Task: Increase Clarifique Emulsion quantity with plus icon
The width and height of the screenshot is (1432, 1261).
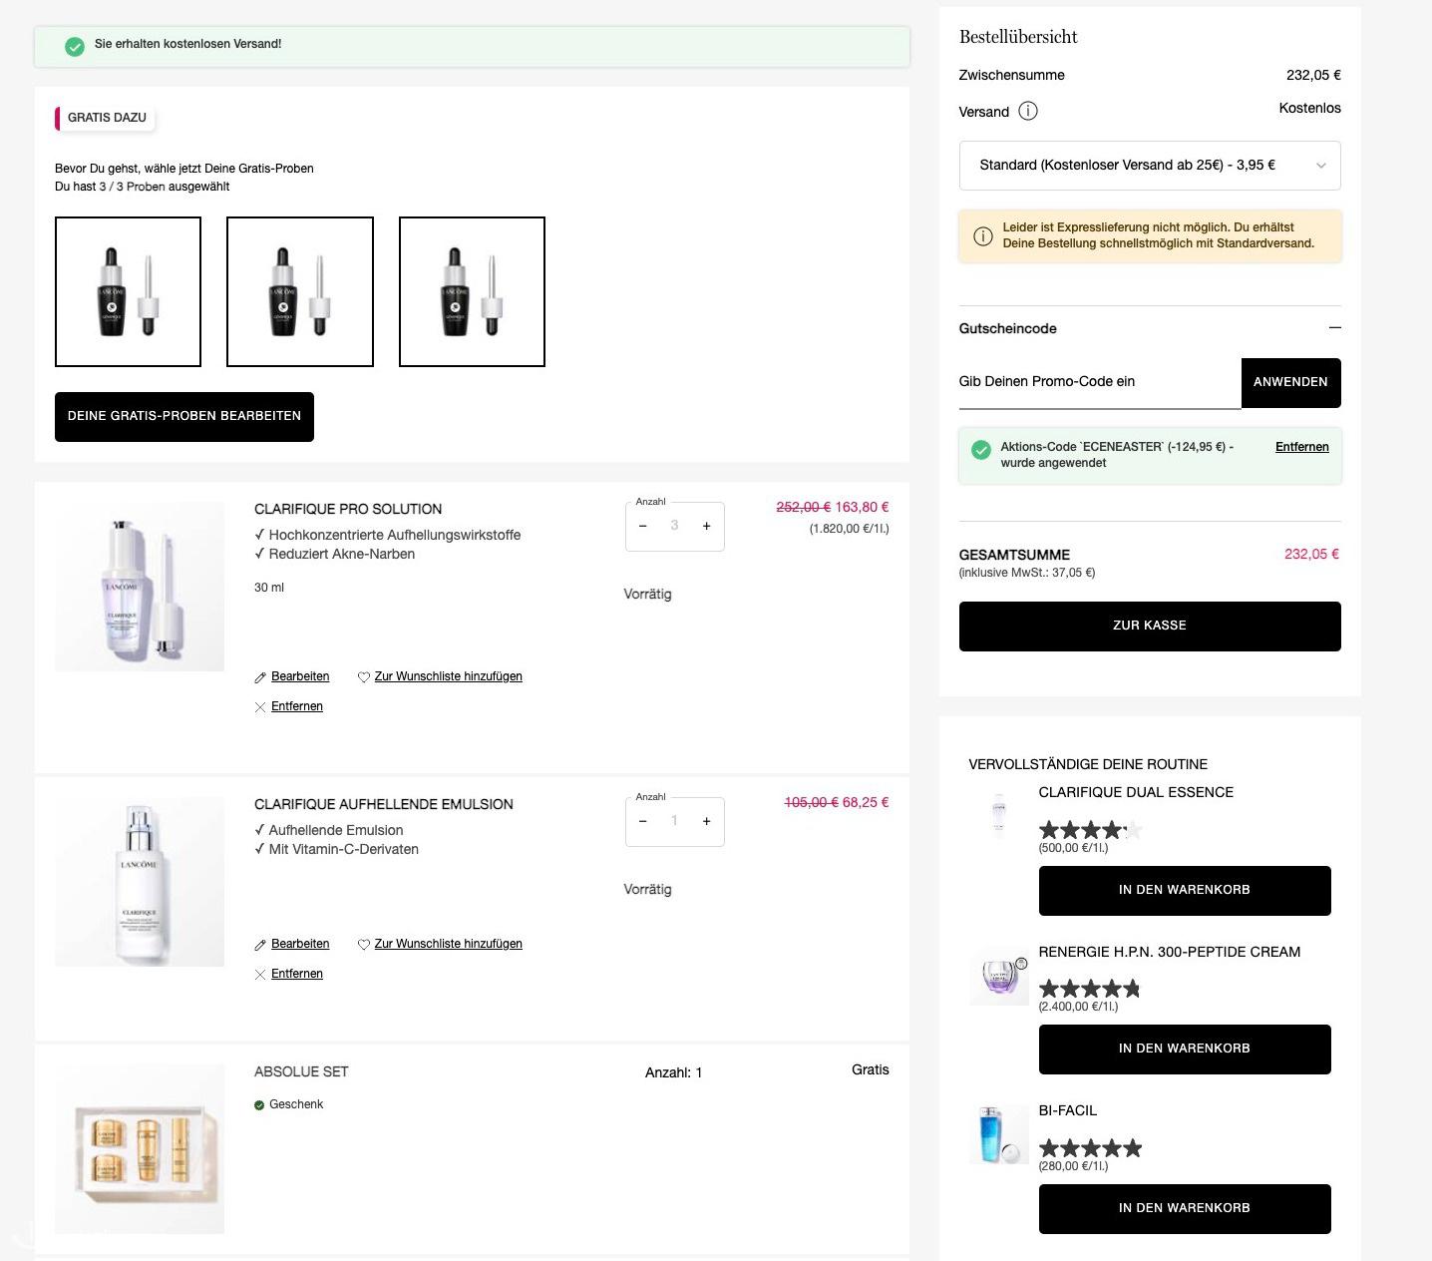Action: pos(706,821)
